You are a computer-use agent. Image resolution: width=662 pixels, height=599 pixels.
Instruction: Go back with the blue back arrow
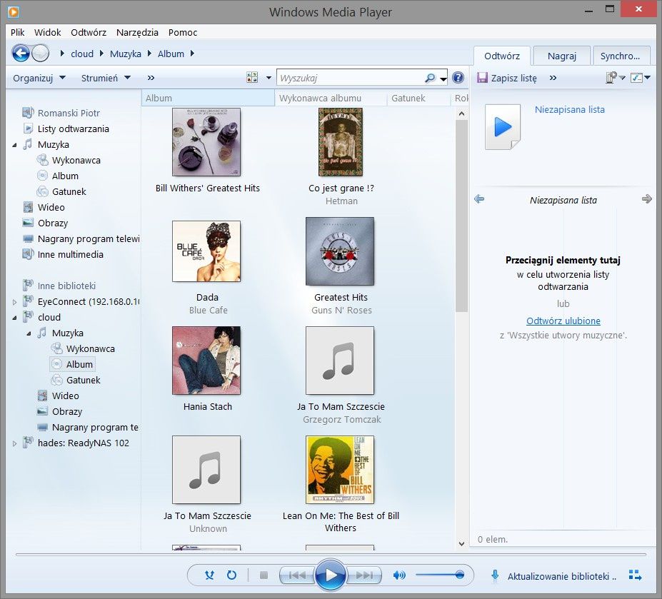click(x=21, y=54)
